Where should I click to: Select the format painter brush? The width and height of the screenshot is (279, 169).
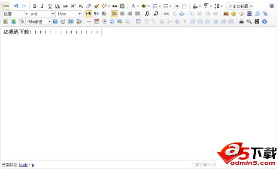(96, 6)
